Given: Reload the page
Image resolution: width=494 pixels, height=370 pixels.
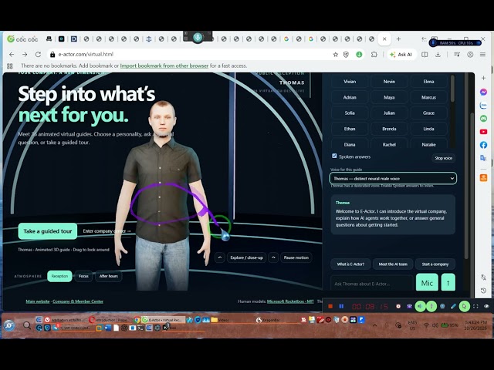Looking at the screenshot, I should [x=38, y=55].
